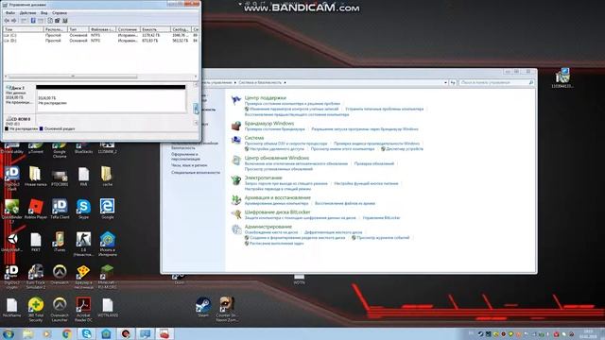Click the BitLocker keys icon

[x=236, y=214]
